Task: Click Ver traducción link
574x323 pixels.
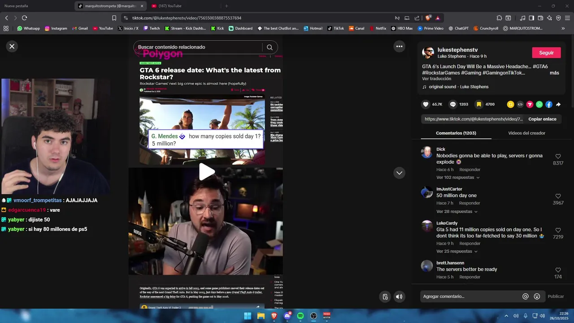Action: (436, 79)
